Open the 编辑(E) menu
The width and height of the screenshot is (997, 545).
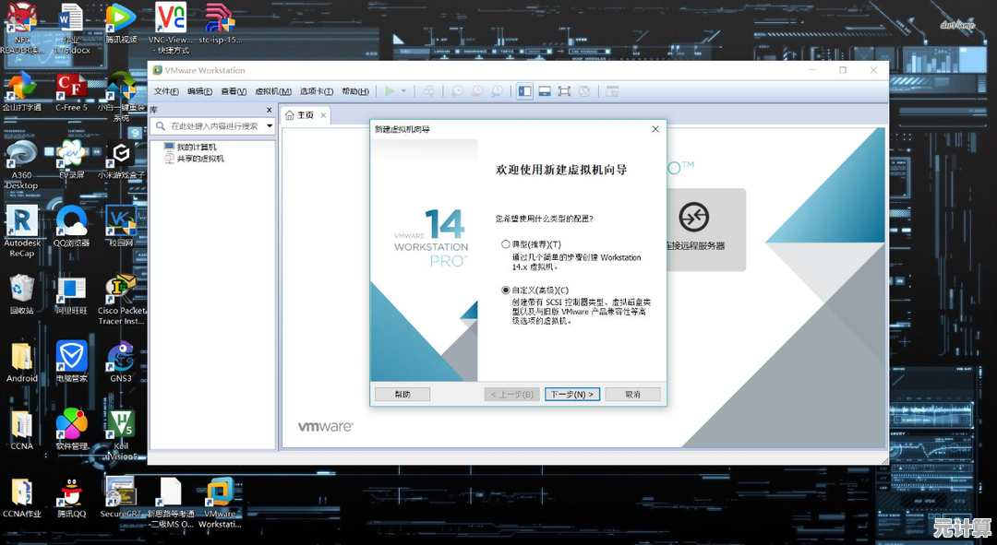tap(199, 91)
